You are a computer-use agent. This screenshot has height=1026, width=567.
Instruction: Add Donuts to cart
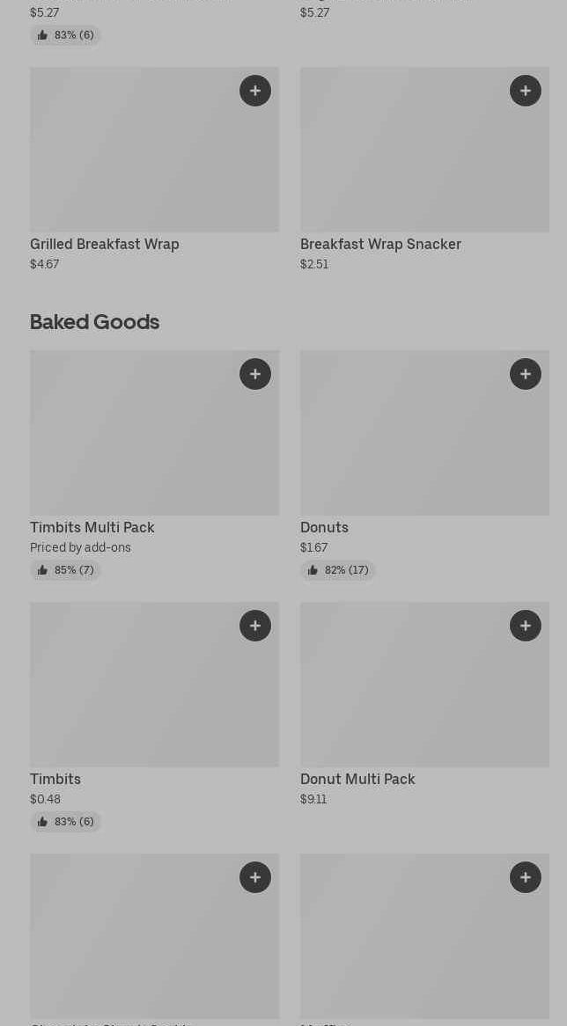tap(526, 374)
